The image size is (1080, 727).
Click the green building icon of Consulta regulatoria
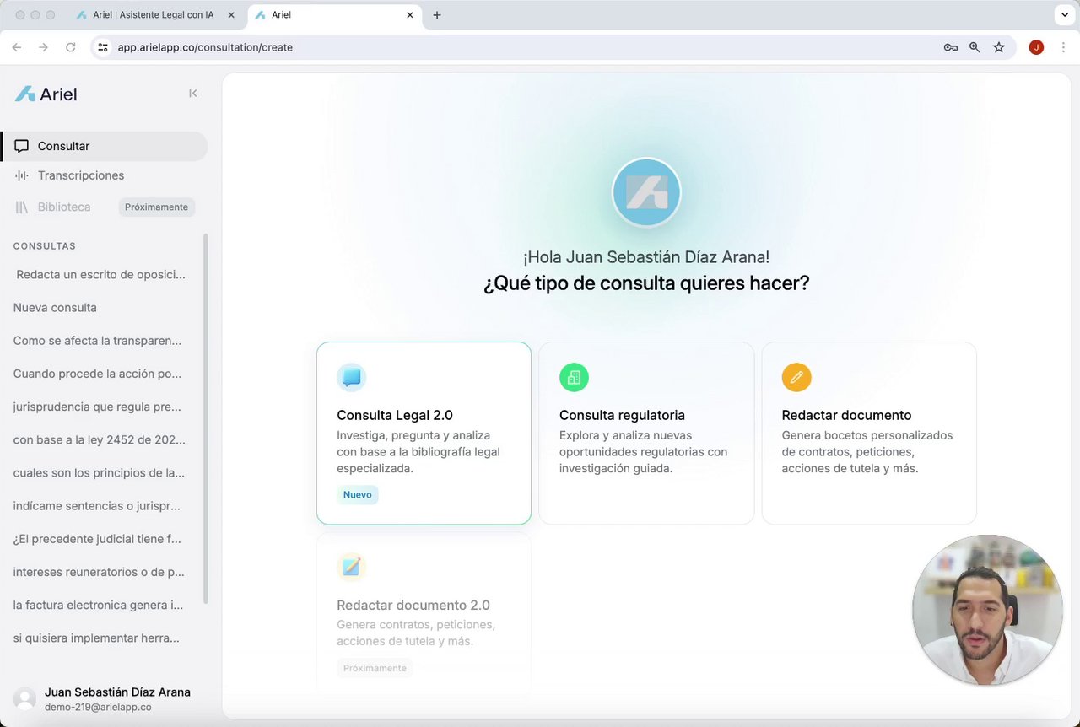pyautogui.click(x=574, y=377)
